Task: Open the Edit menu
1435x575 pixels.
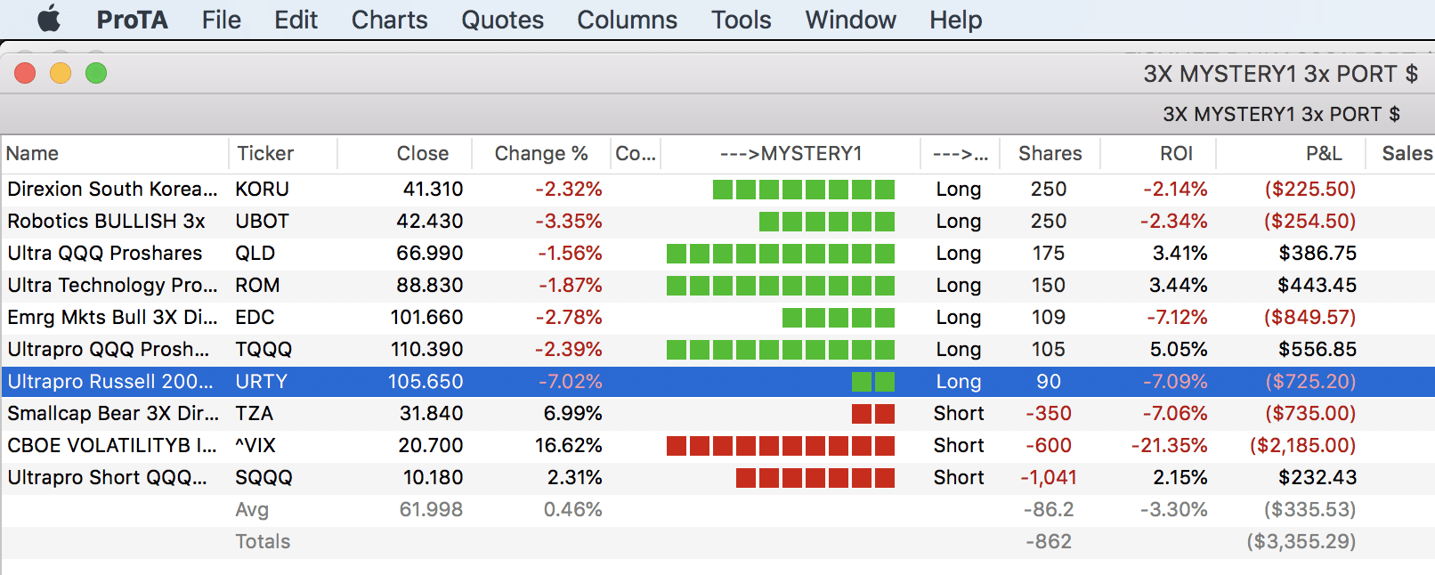Action: [296, 20]
